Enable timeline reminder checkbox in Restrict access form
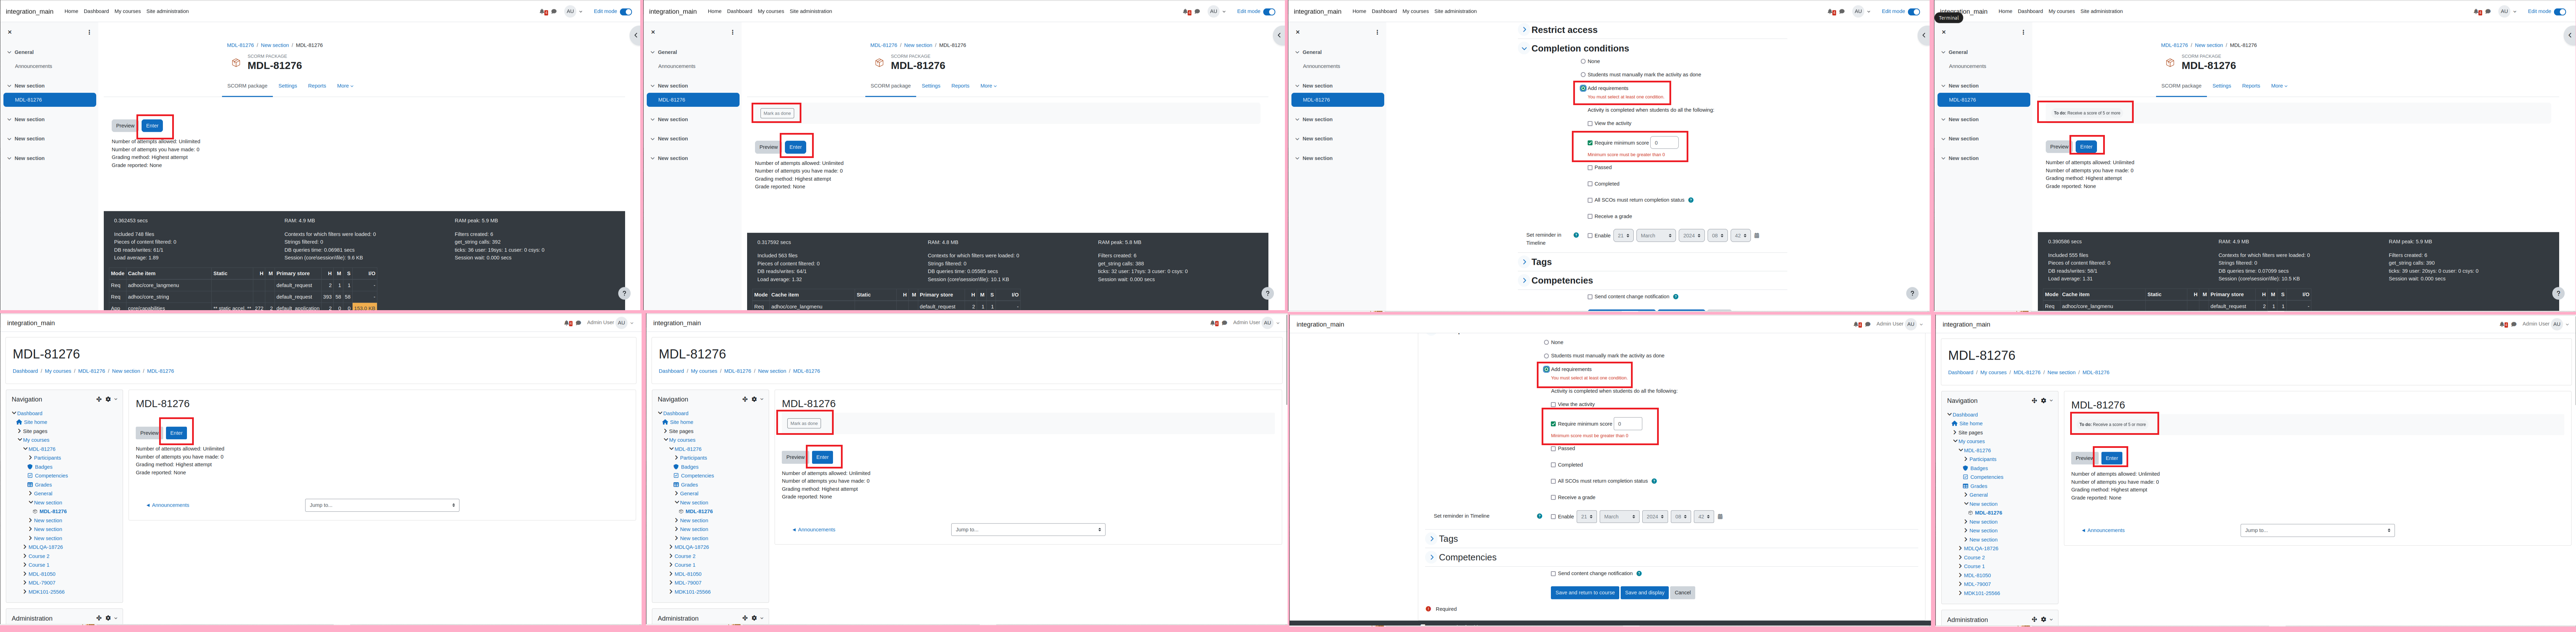This screenshot has width=2576, height=632. (1590, 236)
